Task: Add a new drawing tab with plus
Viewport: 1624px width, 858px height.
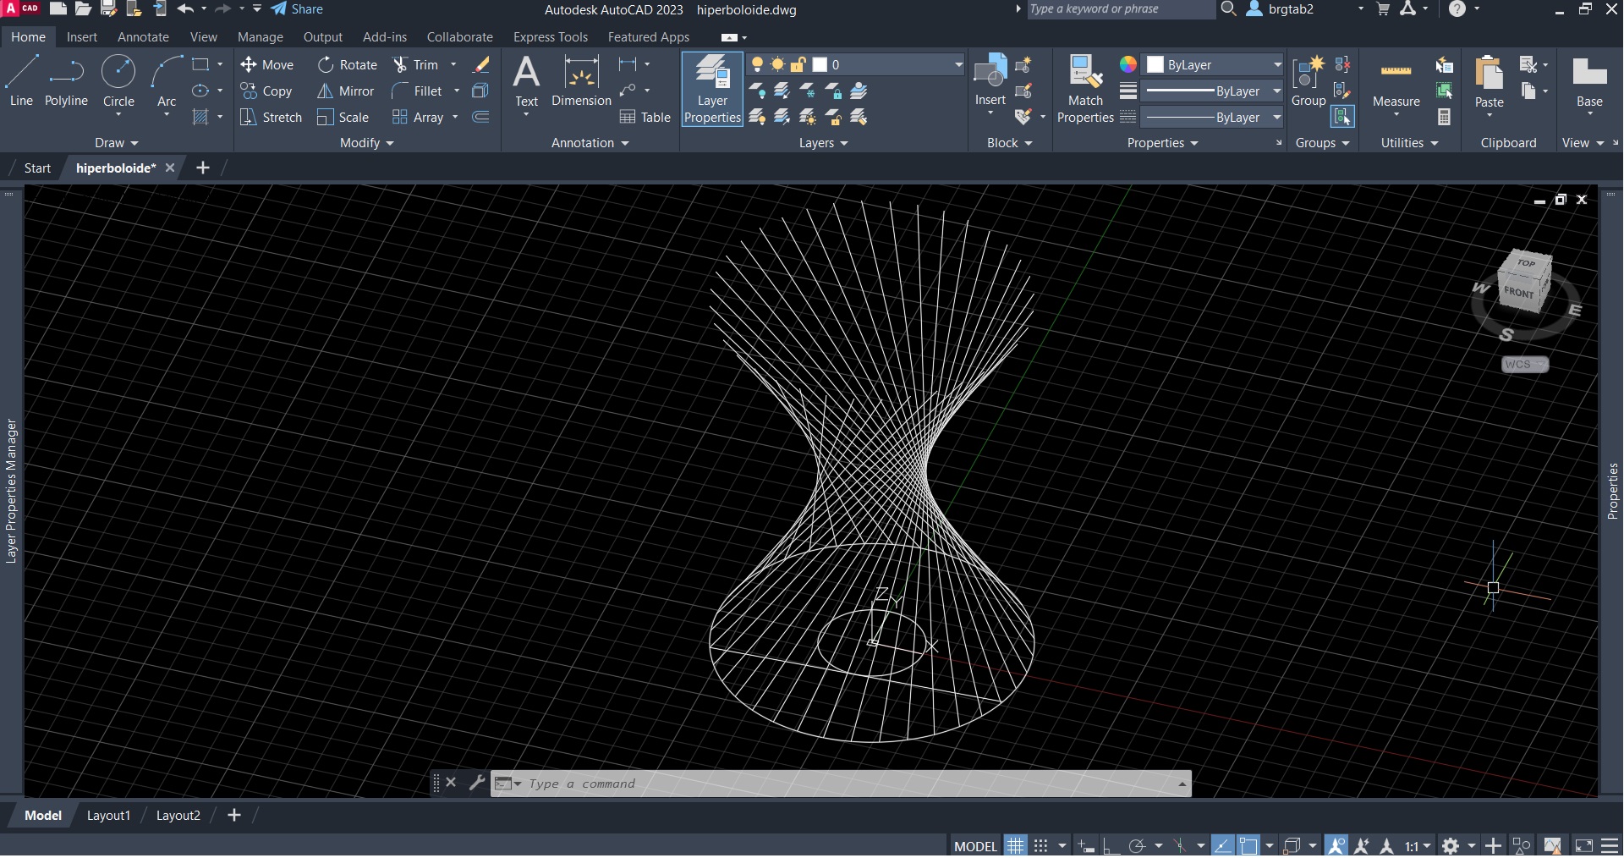Action: (203, 168)
